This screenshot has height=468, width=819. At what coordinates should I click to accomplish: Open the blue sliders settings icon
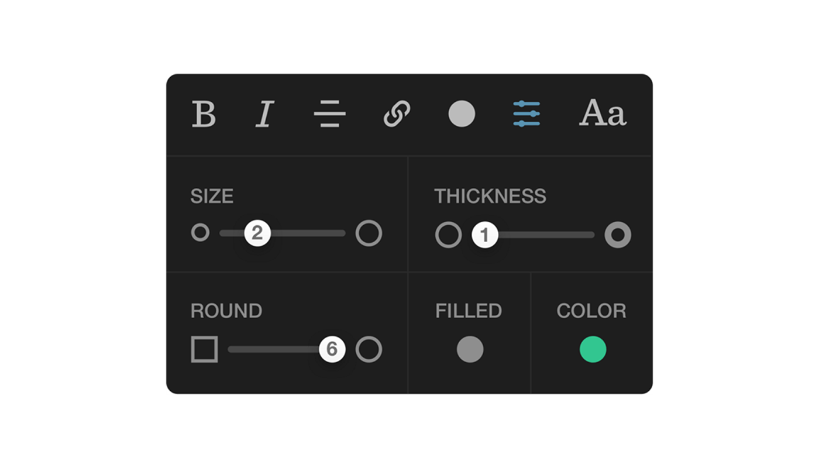[x=526, y=113]
